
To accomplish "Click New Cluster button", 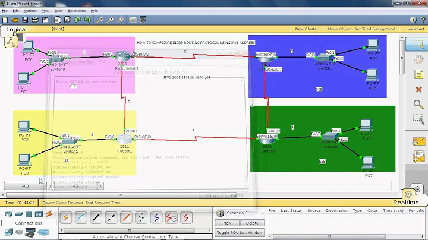I will point(307,29).
